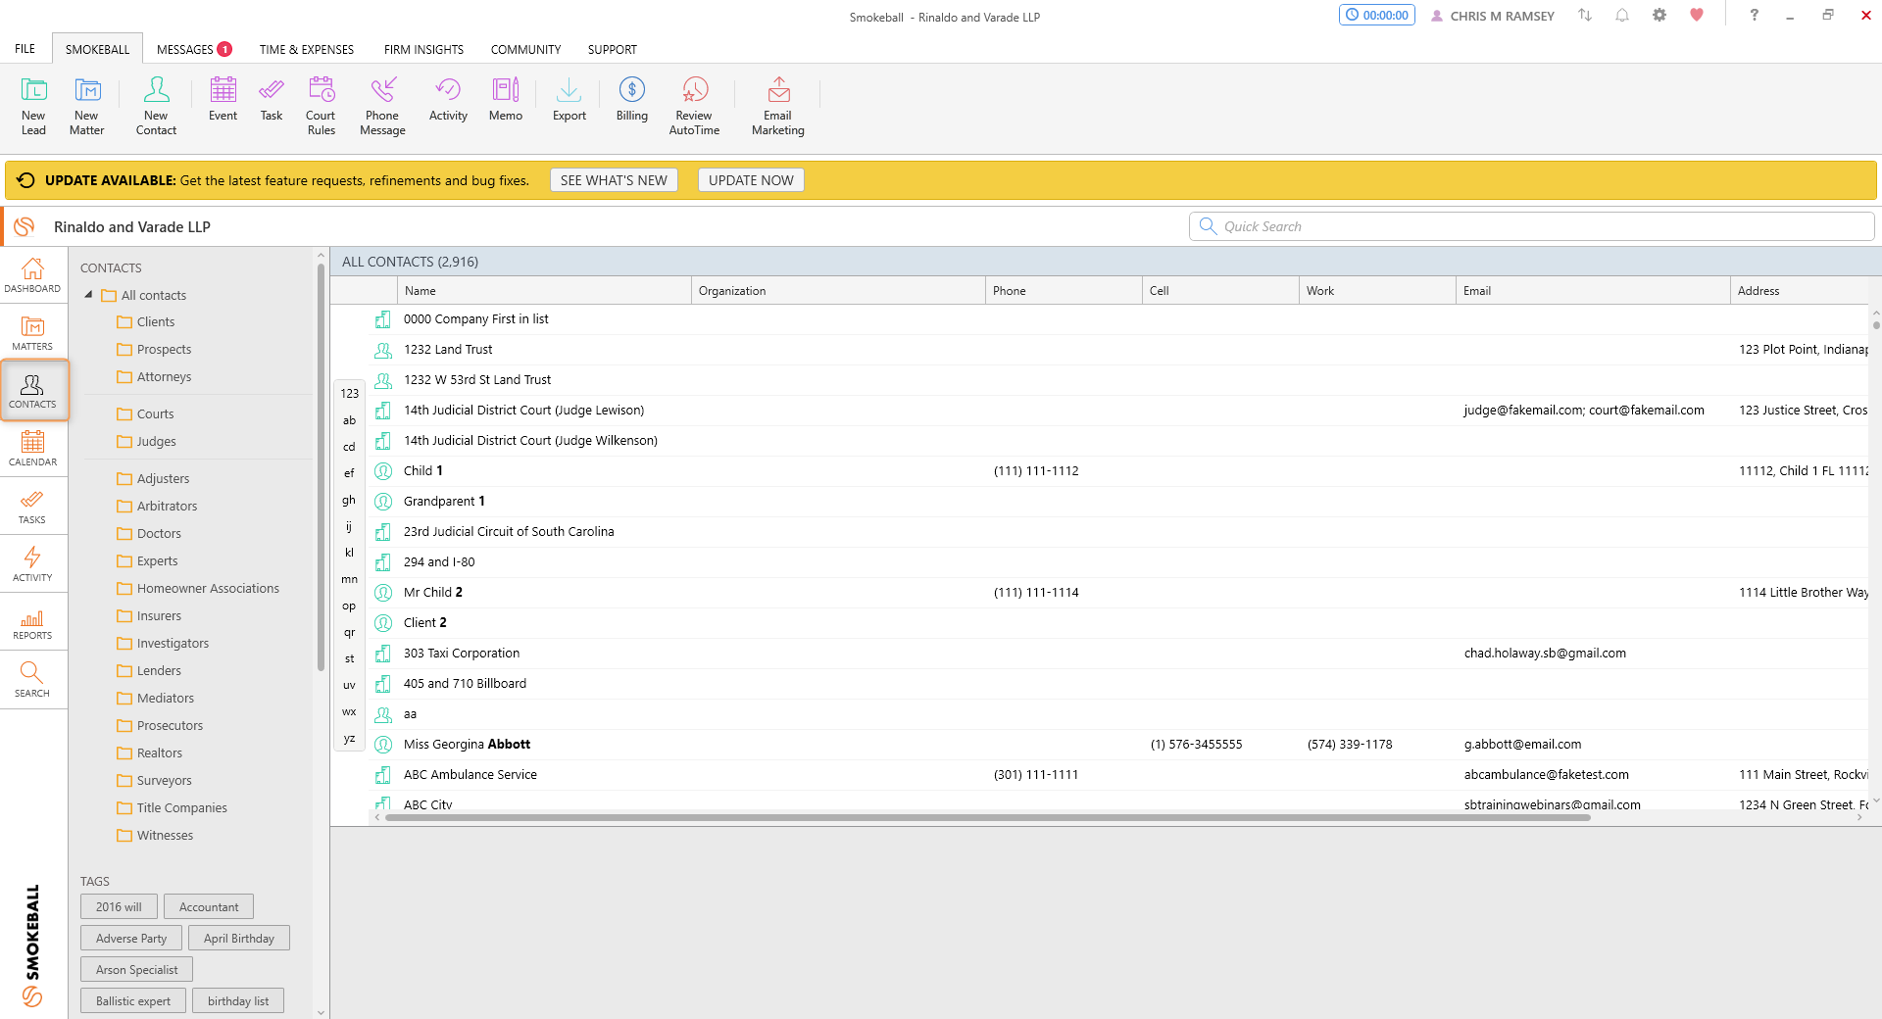Open the Event calendar icon

[x=223, y=99]
